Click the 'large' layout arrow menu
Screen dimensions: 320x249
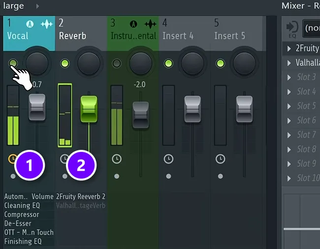click(37, 6)
